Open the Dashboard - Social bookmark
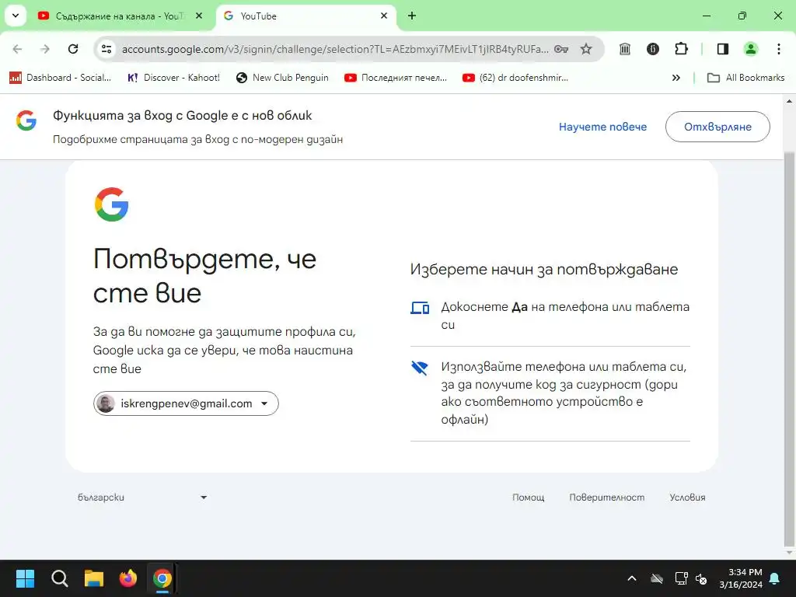 click(x=61, y=78)
